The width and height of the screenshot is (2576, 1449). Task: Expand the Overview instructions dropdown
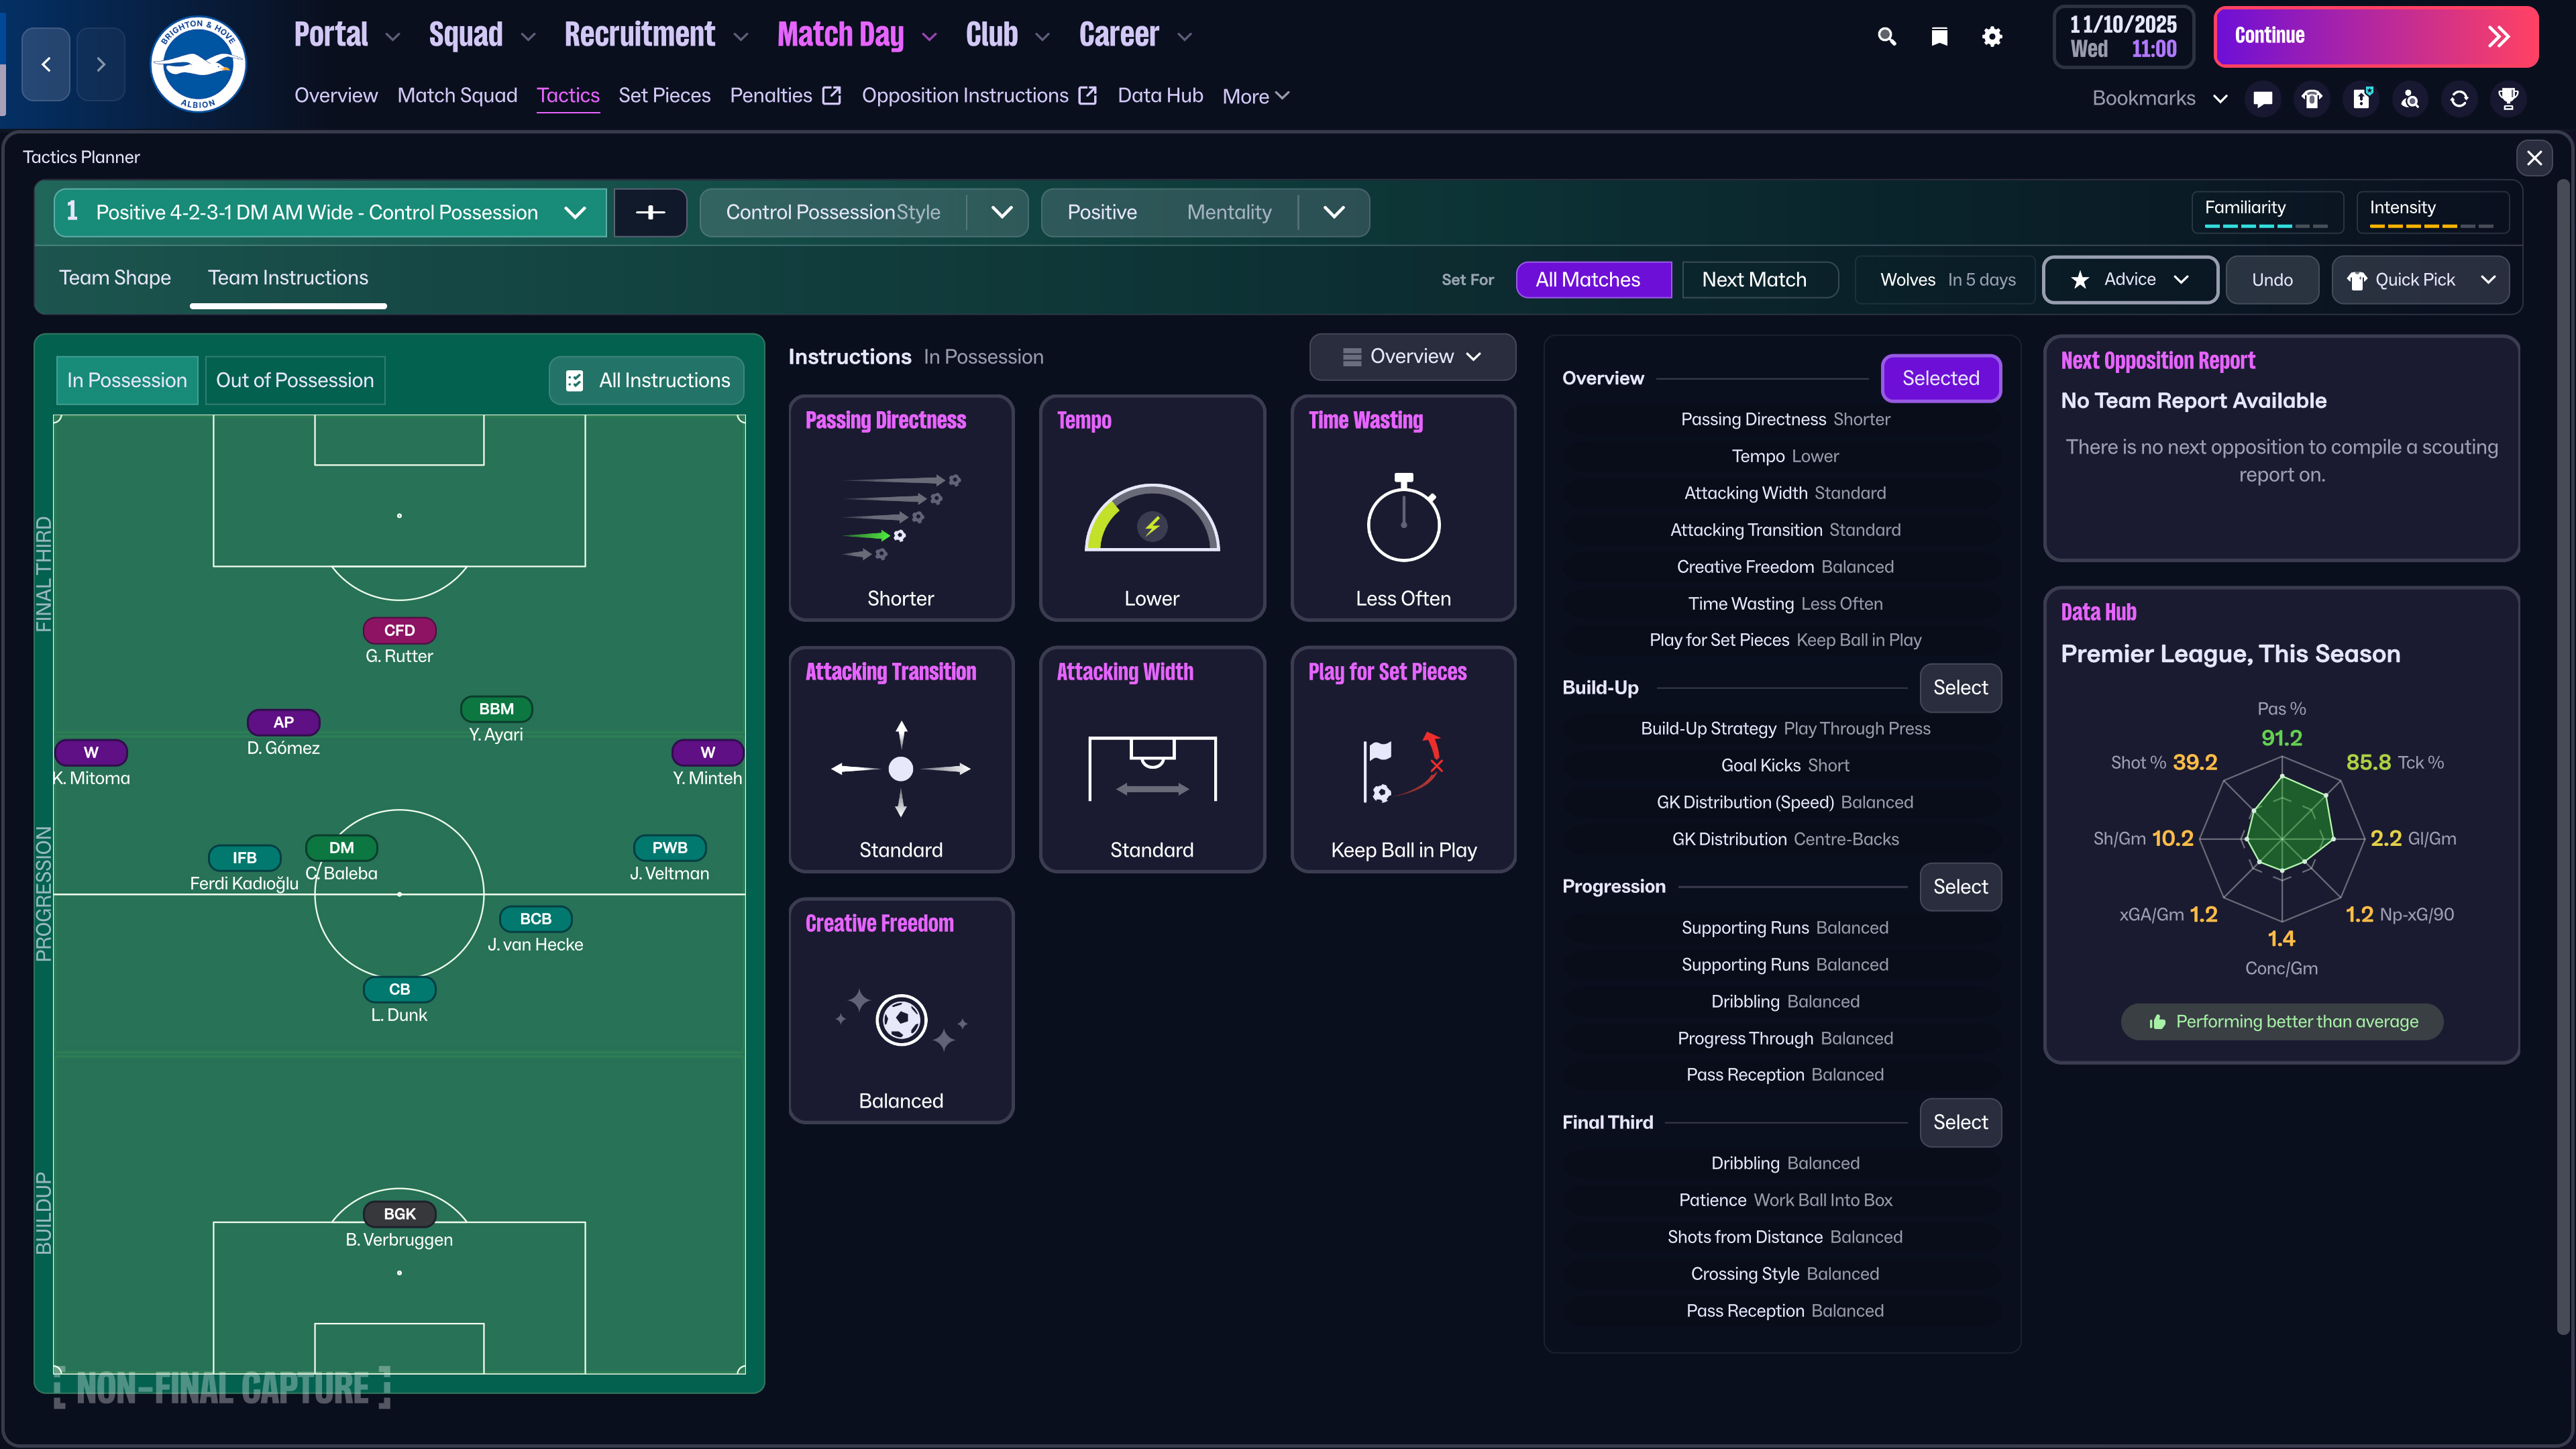coord(1412,357)
